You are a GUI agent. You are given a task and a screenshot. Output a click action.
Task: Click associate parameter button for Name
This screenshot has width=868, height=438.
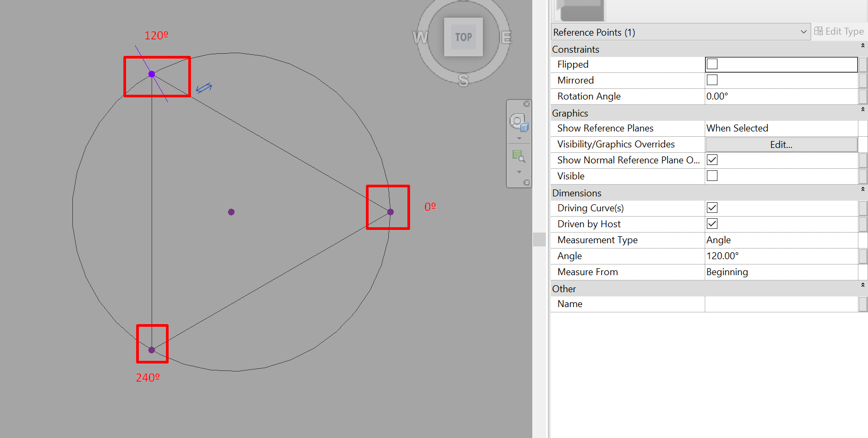click(863, 304)
